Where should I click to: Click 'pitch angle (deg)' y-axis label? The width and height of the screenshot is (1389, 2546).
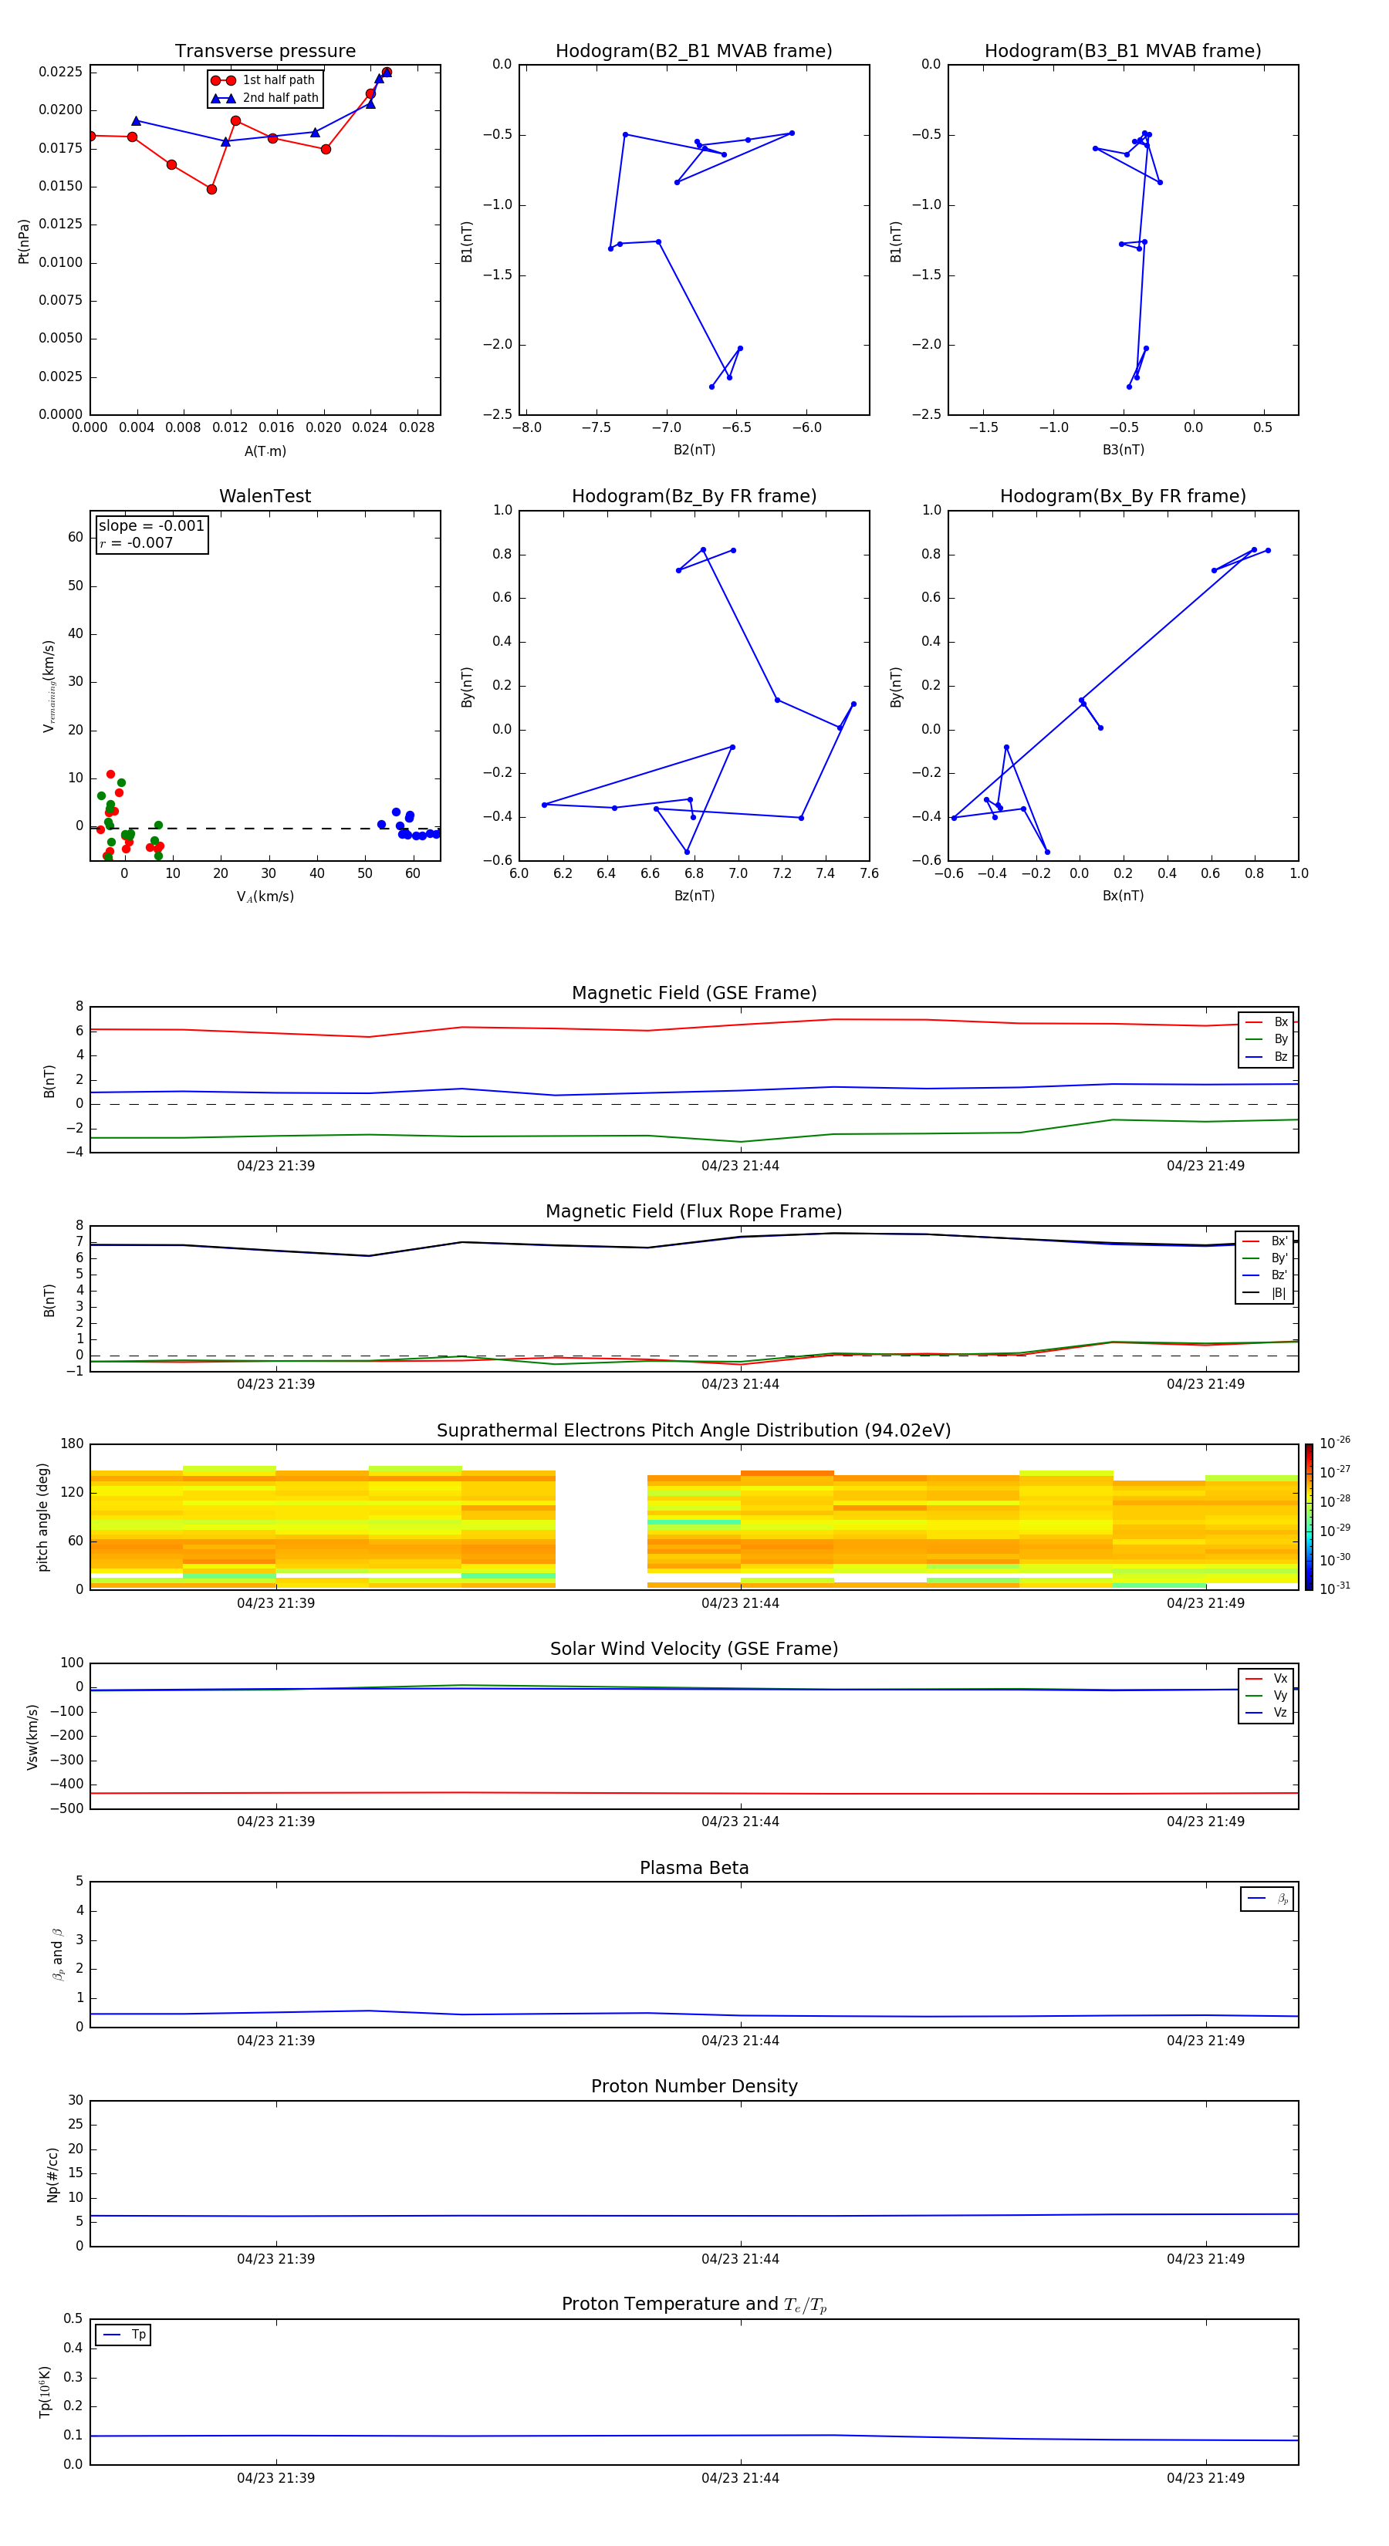(43, 1517)
